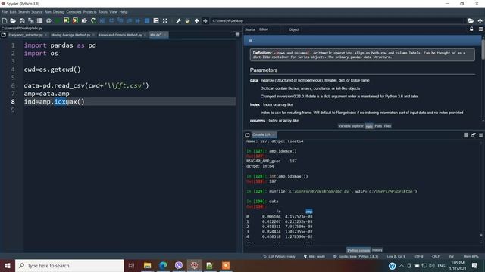The image size is (485, 272).
Task: Click the Help Object input field
Action: tap(383, 29)
